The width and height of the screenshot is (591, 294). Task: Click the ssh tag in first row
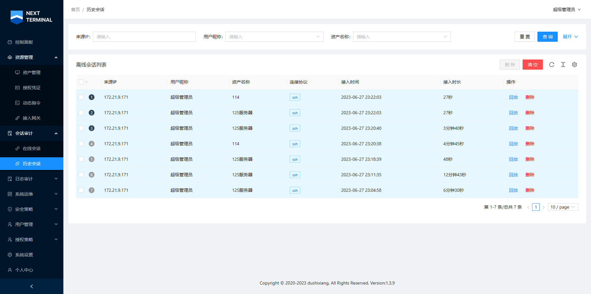(x=295, y=97)
